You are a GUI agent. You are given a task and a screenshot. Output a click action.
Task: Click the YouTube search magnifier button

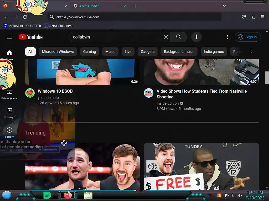[x=178, y=37]
